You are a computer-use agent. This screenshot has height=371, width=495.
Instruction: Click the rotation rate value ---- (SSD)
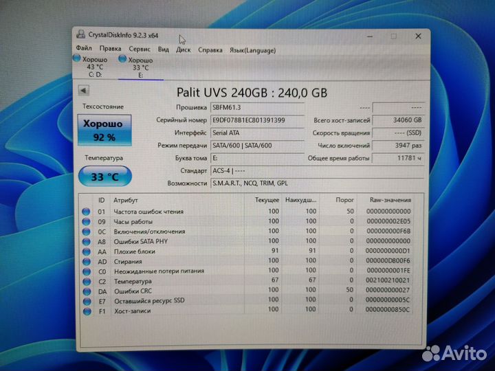click(398, 133)
